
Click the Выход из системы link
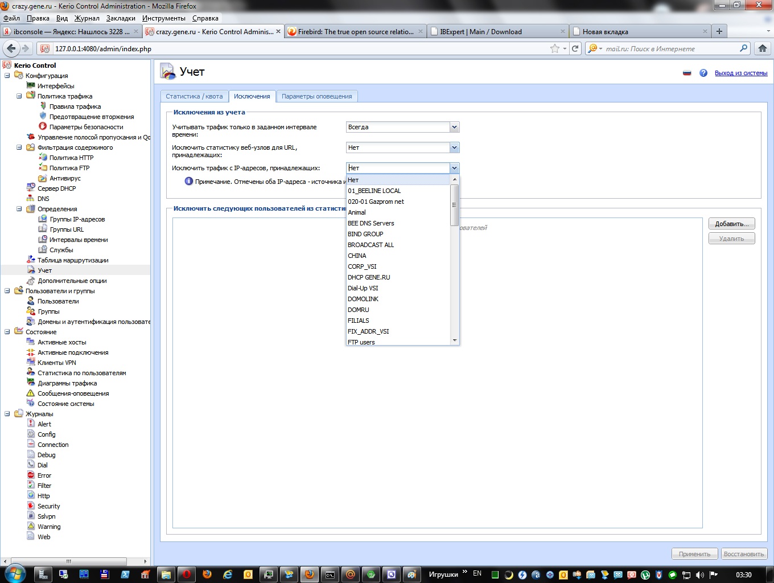(740, 73)
